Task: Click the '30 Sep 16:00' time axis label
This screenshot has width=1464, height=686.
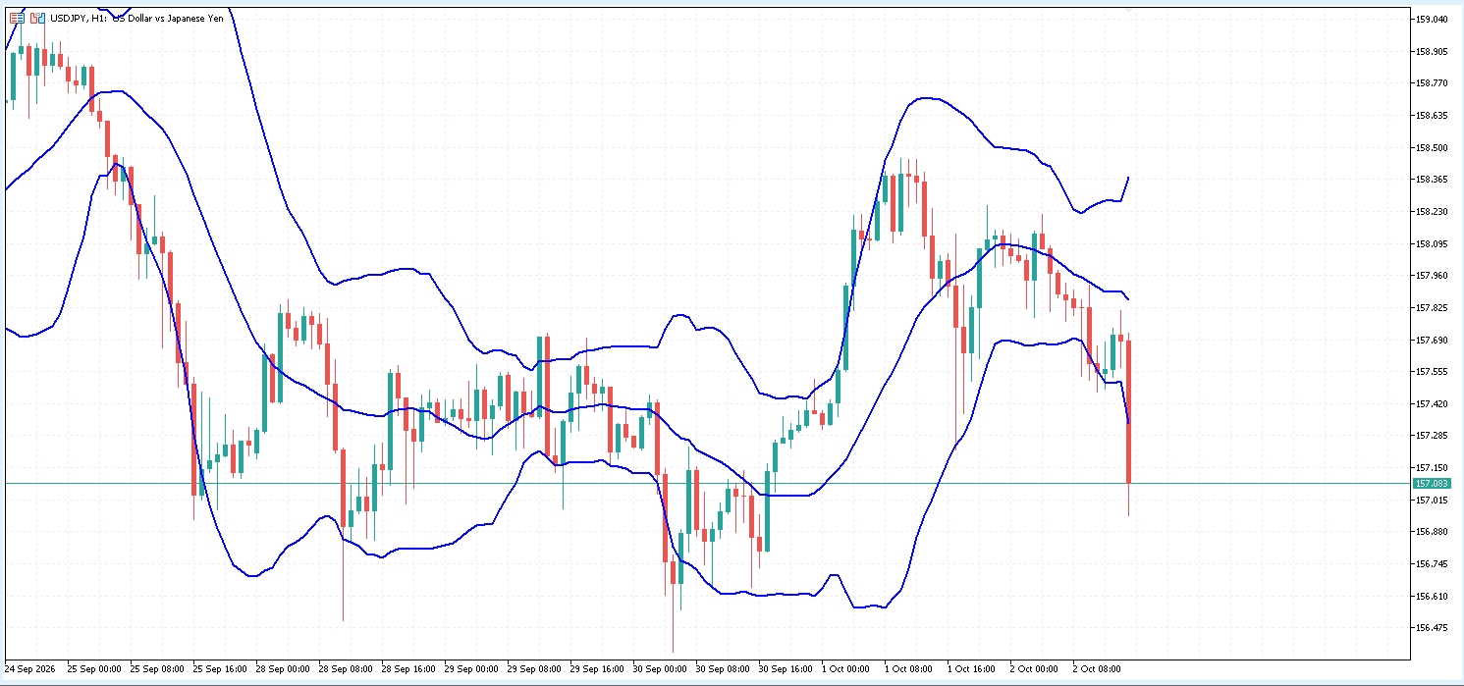Action: tap(786, 668)
